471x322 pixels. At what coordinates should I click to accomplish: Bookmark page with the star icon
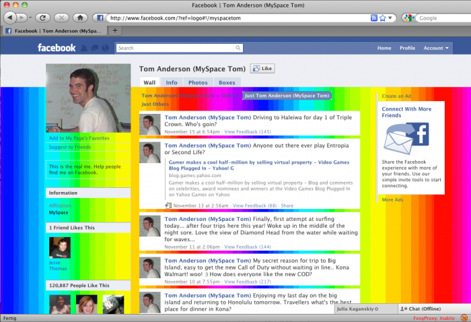coord(382,18)
